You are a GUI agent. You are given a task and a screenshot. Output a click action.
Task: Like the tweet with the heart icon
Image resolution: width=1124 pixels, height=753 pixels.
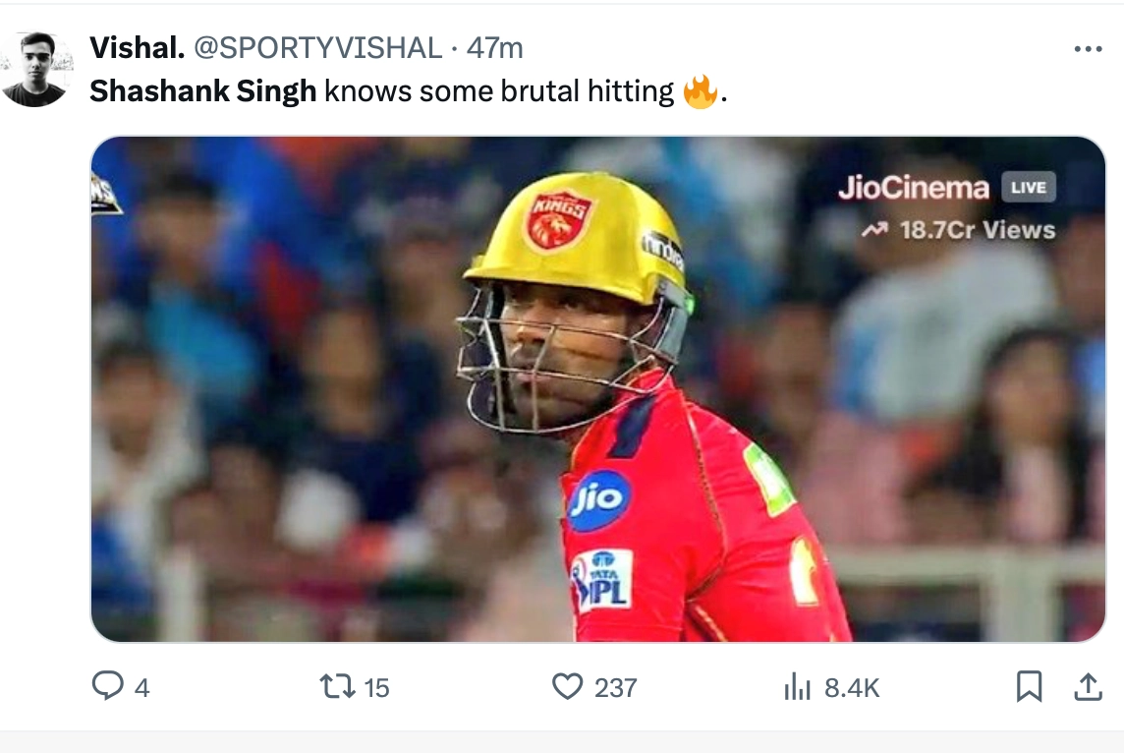(567, 686)
